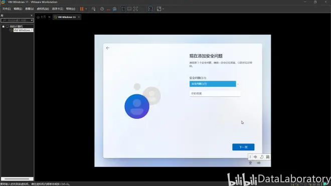Open the security question 3/3 dropdown
This screenshot has width=331, height=186.
(x=214, y=84)
